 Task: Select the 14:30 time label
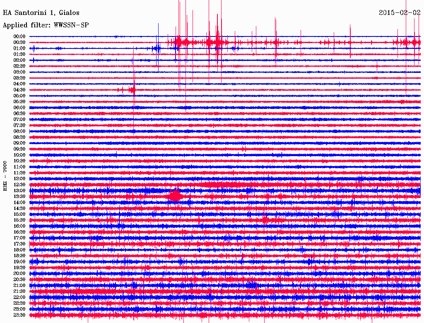(x=19, y=208)
